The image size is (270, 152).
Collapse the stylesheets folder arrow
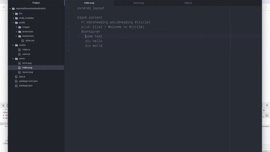pyautogui.click(x=16, y=36)
